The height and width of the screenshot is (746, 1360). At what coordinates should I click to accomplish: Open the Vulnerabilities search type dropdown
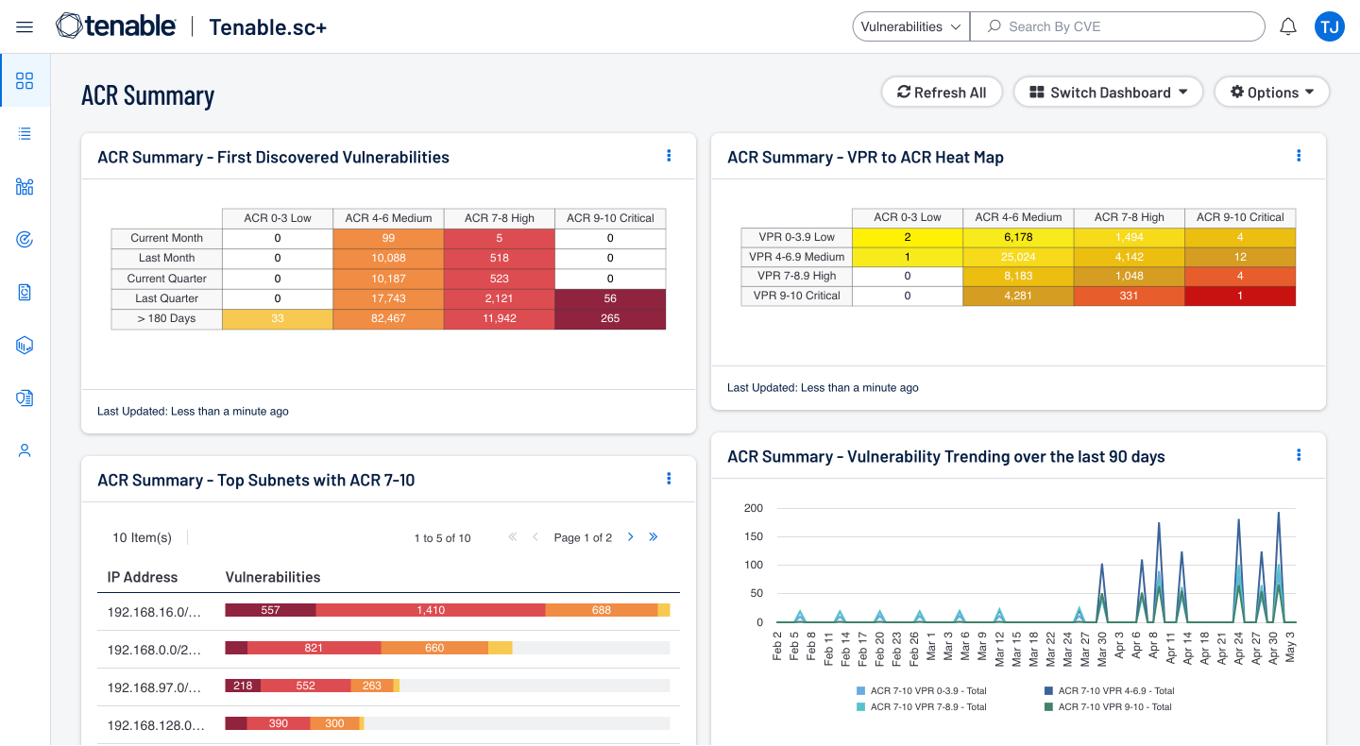(910, 27)
